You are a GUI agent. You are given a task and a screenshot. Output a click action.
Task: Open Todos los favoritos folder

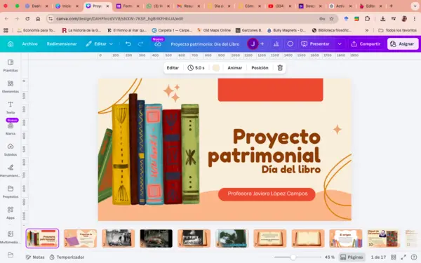point(397,30)
